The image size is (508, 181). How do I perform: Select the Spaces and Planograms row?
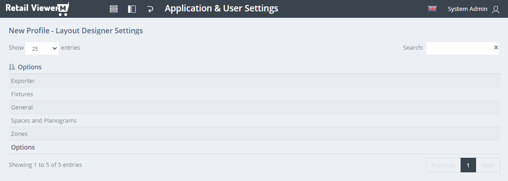(254, 121)
